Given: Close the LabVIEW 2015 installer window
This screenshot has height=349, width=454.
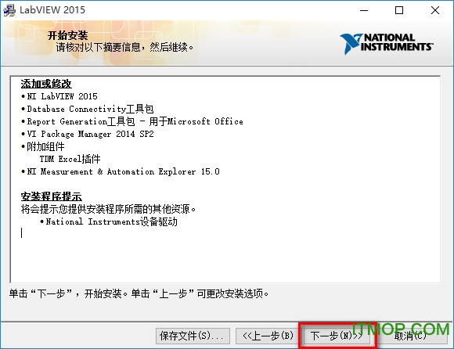Looking at the screenshot, I should 435,10.
